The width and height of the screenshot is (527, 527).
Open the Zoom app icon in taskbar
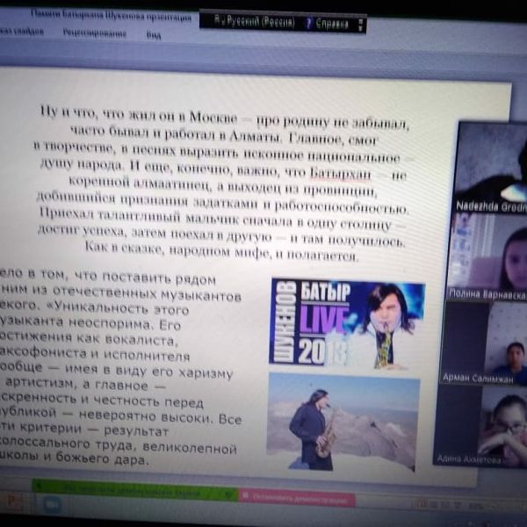51,504
